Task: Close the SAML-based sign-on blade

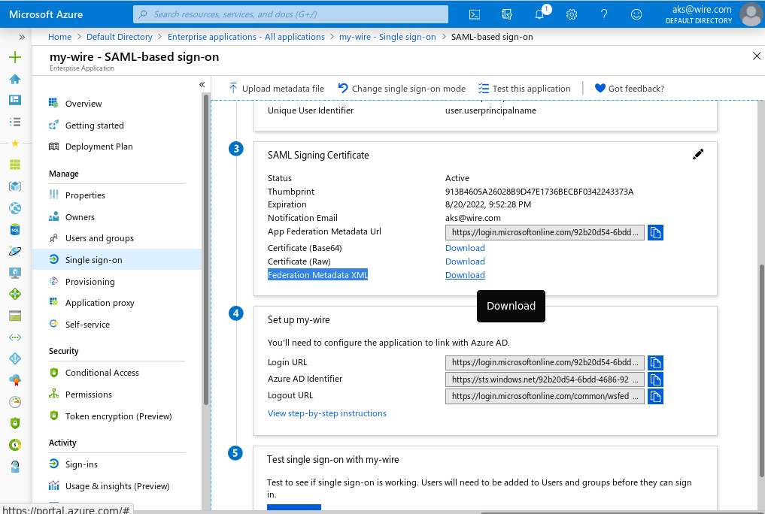Action: click(x=756, y=56)
